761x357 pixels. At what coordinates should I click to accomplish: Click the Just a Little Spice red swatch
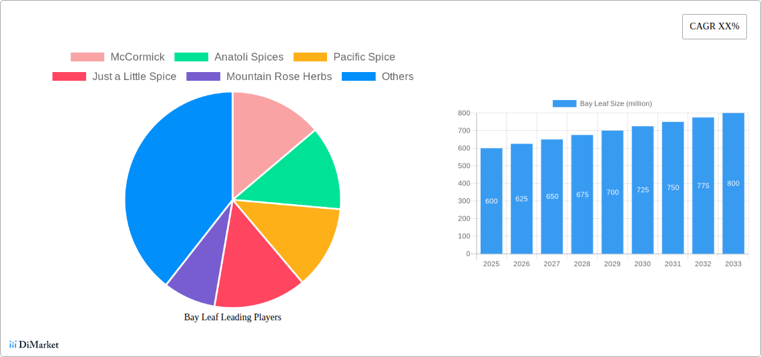pyautogui.click(x=69, y=77)
